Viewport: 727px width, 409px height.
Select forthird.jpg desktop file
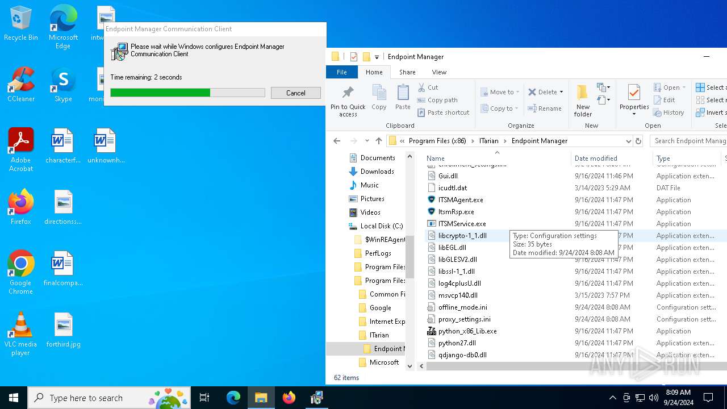tap(63, 329)
